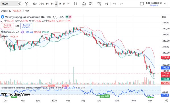Click the VK company logo icon
Screen dimensions: 170x103
pyautogui.click(x=2, y=17)
